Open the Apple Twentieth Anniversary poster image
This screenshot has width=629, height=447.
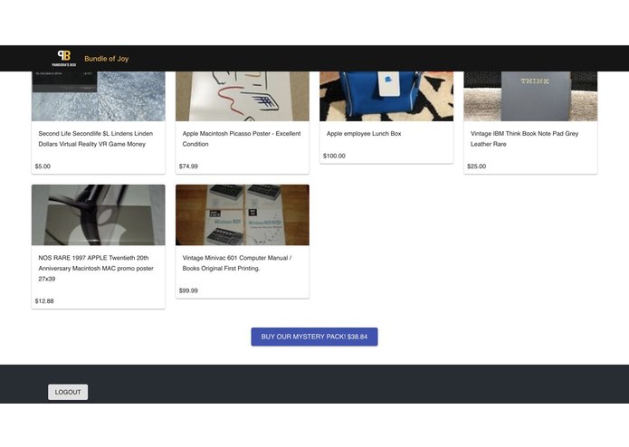pyautogui.click(x=99, y=214)
